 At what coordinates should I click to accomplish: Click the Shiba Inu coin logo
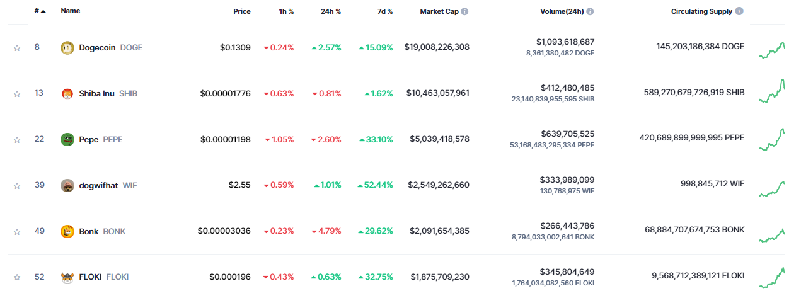click(x=67, y=93)
